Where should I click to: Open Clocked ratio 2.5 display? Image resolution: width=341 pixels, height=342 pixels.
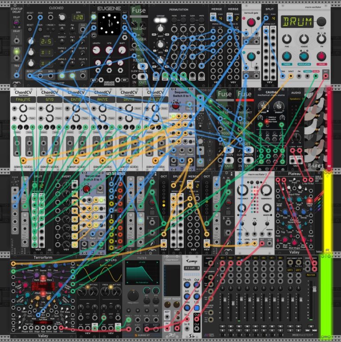click(x=46, y=41)
